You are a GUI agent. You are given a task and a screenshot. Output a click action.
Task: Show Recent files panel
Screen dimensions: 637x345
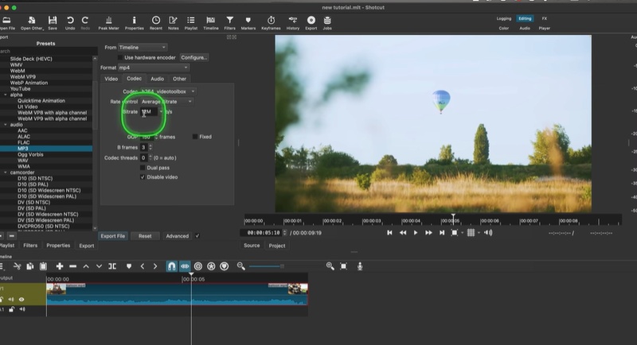click(x=155, y=23)
